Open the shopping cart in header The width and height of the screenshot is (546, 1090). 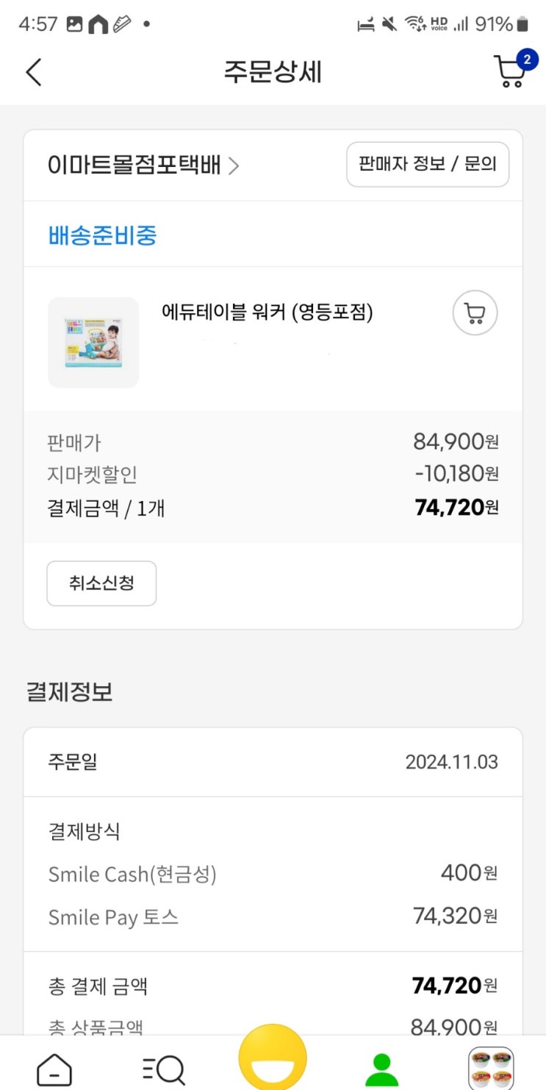(x=511, y=71)
